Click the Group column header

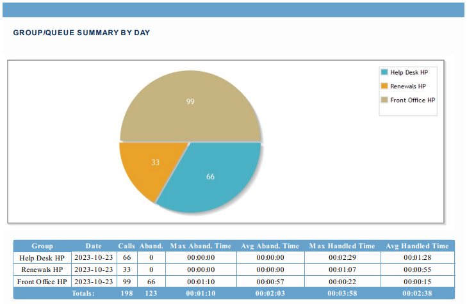[x=42, y=246]
